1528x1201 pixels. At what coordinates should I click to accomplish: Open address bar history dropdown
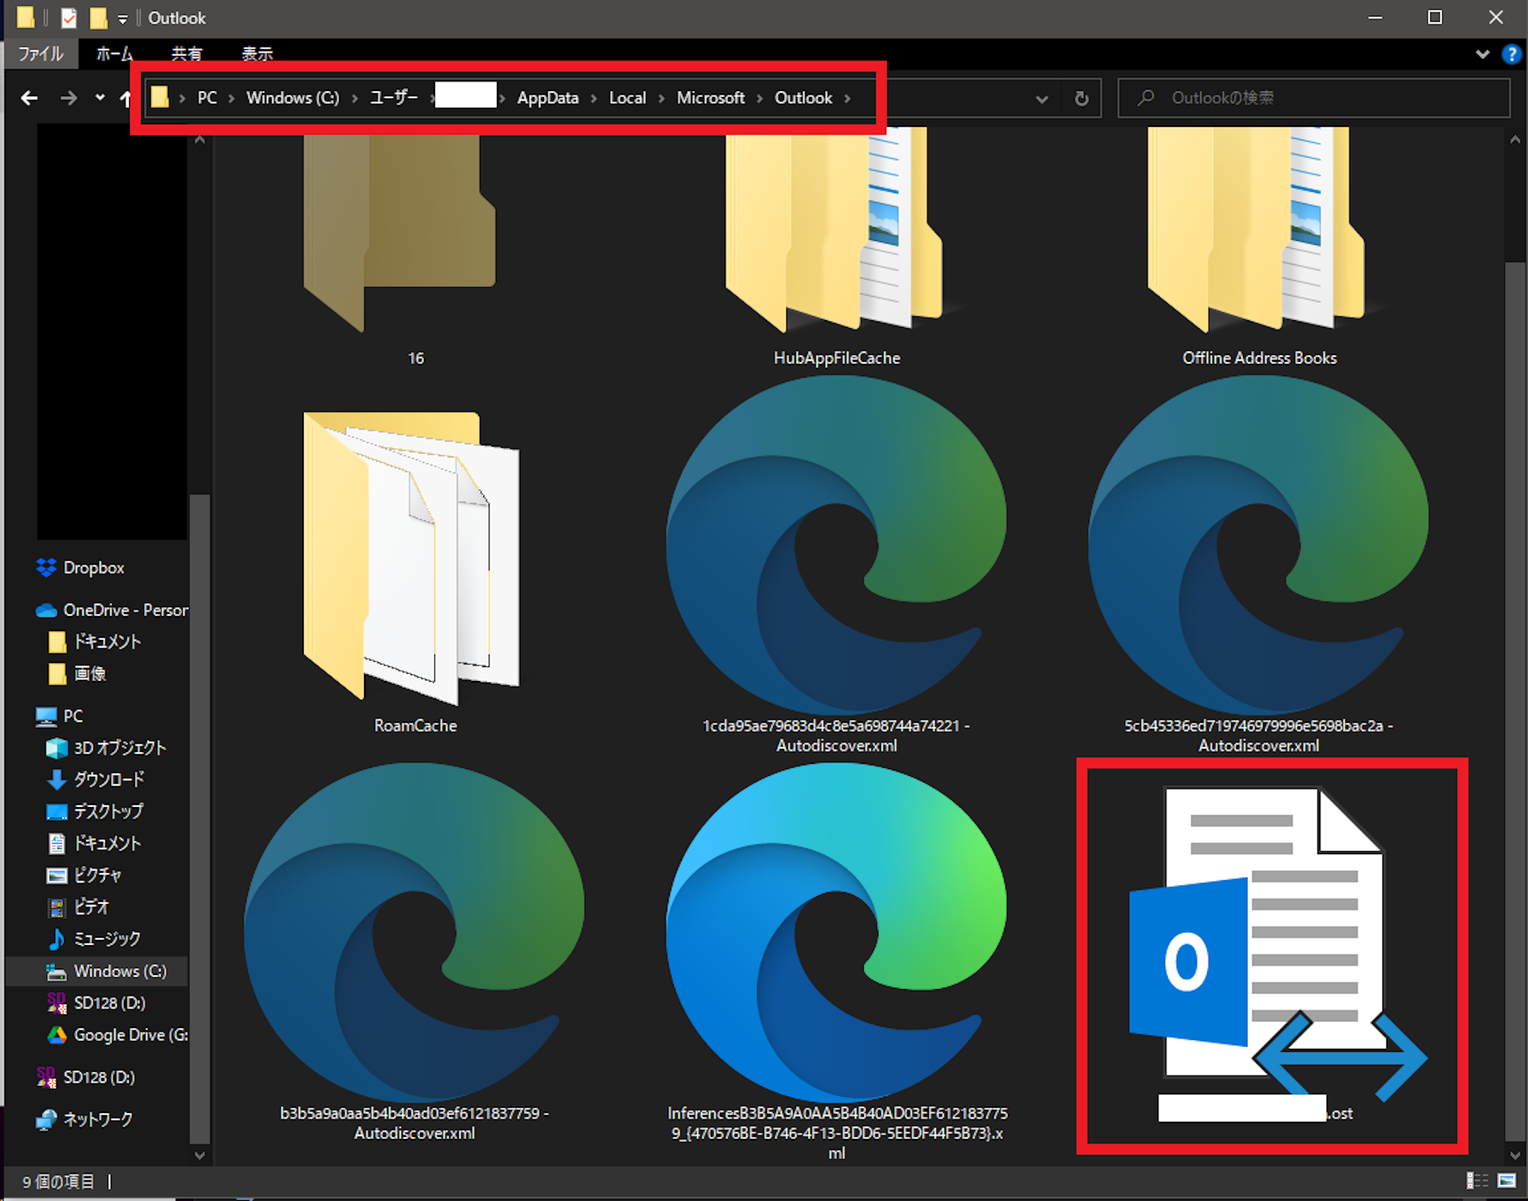[1042, 98]
